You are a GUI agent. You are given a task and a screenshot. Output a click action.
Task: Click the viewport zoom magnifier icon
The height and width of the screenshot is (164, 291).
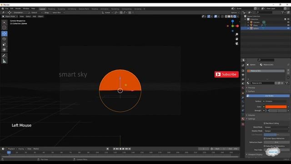(236, 35)
